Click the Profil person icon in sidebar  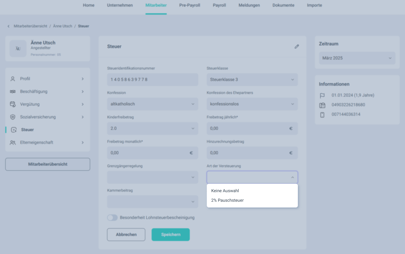coord(13,79)
